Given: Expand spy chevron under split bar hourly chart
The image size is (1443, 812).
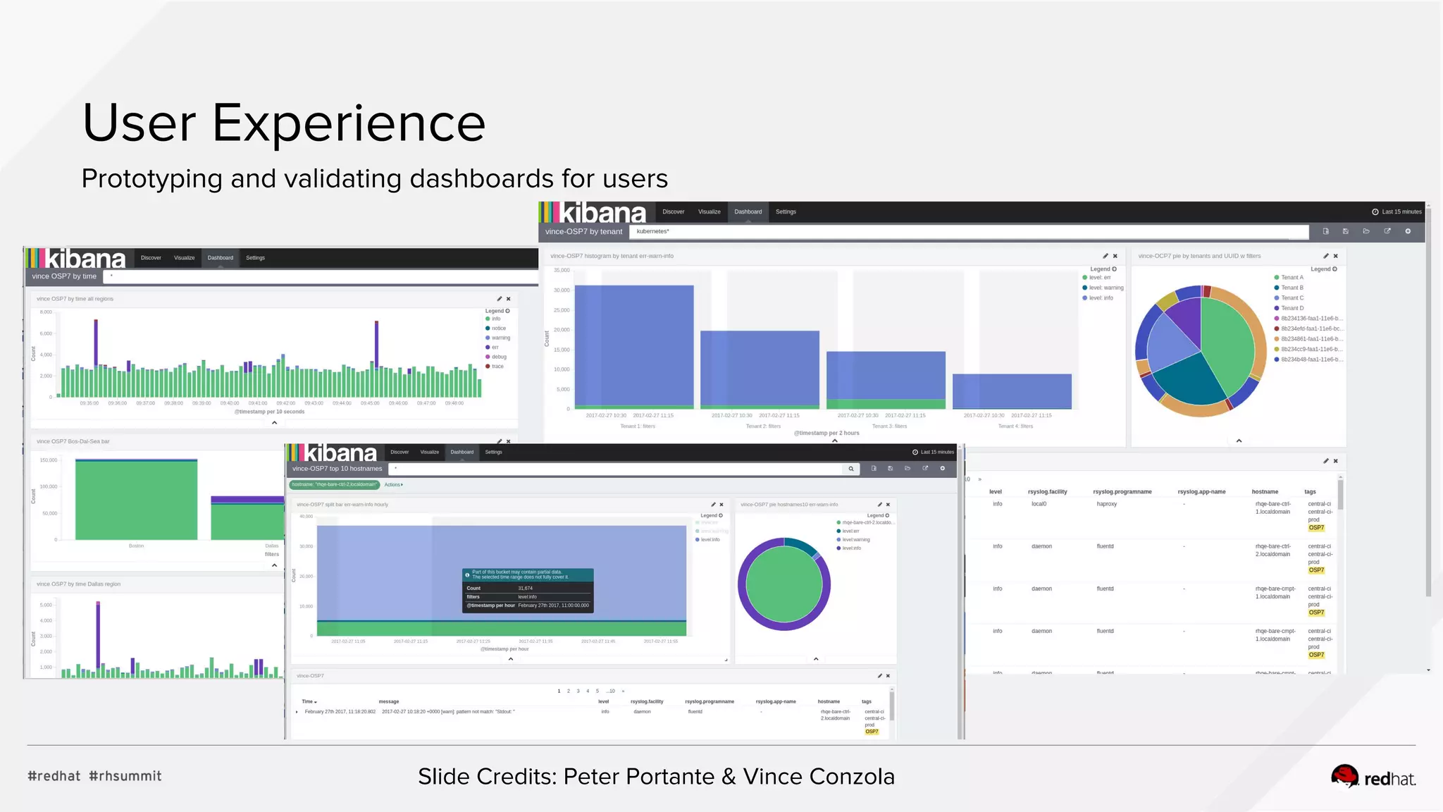Looking at the screenshot, I should point(511,659).
